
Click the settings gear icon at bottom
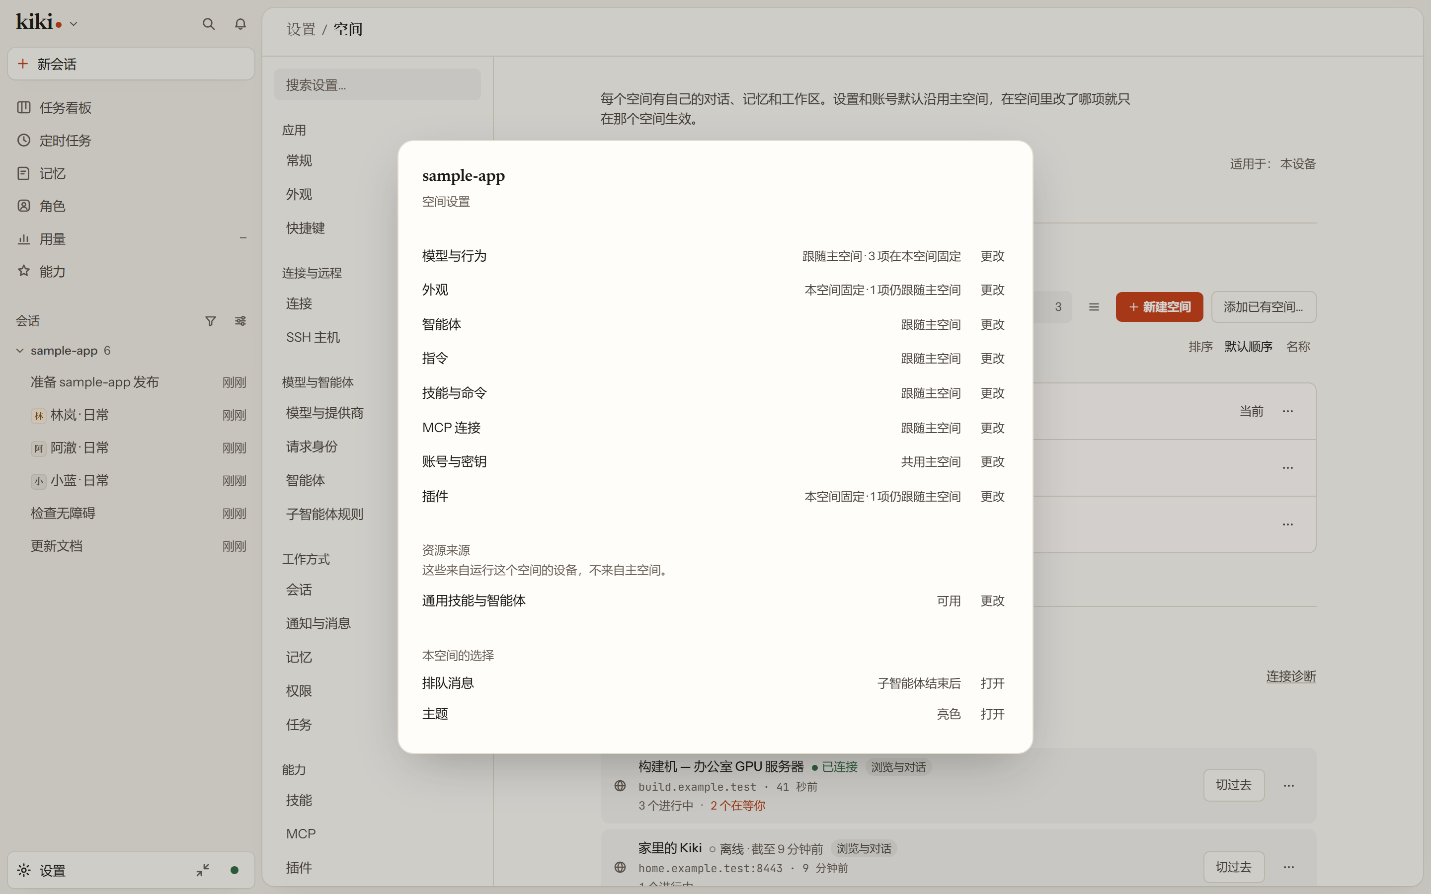(24, 870)
